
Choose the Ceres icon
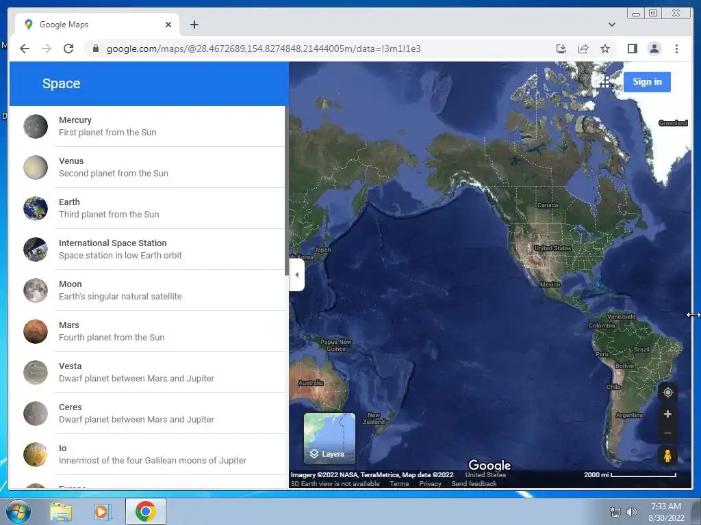[x=36, y=414]
